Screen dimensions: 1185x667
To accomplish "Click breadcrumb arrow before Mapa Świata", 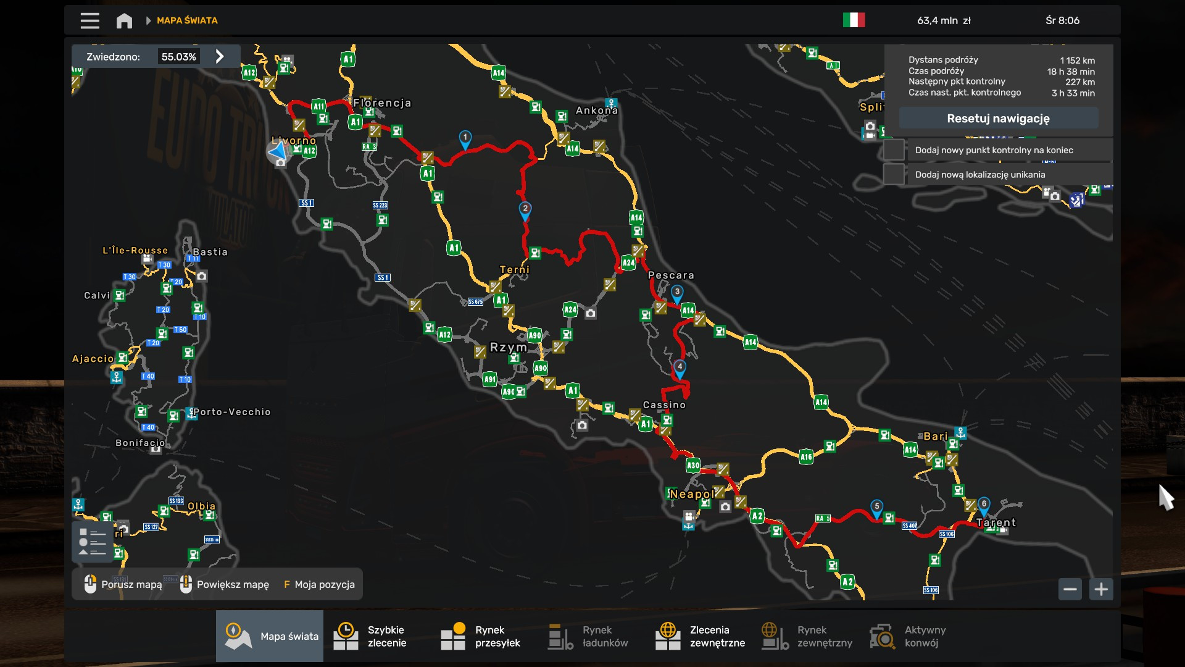I will pyautogui.click(x=148, y=20).
